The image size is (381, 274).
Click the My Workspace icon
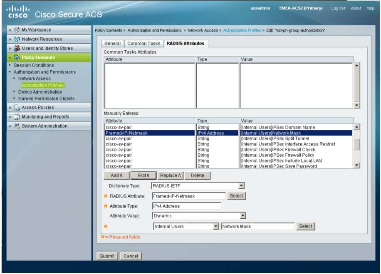pos(17,30)
